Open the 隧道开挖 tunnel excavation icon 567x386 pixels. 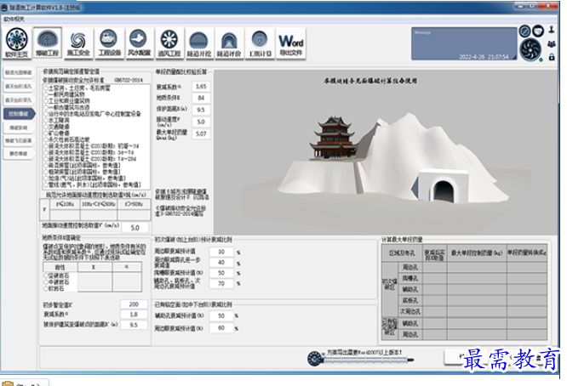199,43
